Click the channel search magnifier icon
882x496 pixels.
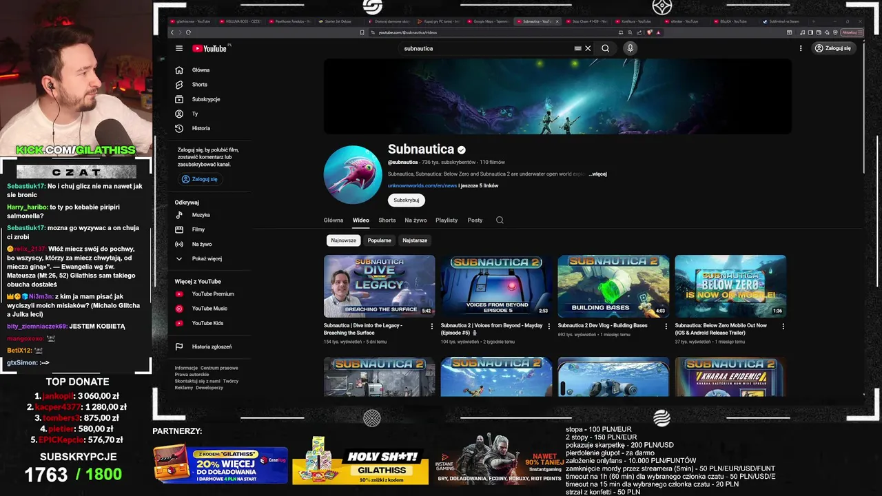[x=500, y=220]
